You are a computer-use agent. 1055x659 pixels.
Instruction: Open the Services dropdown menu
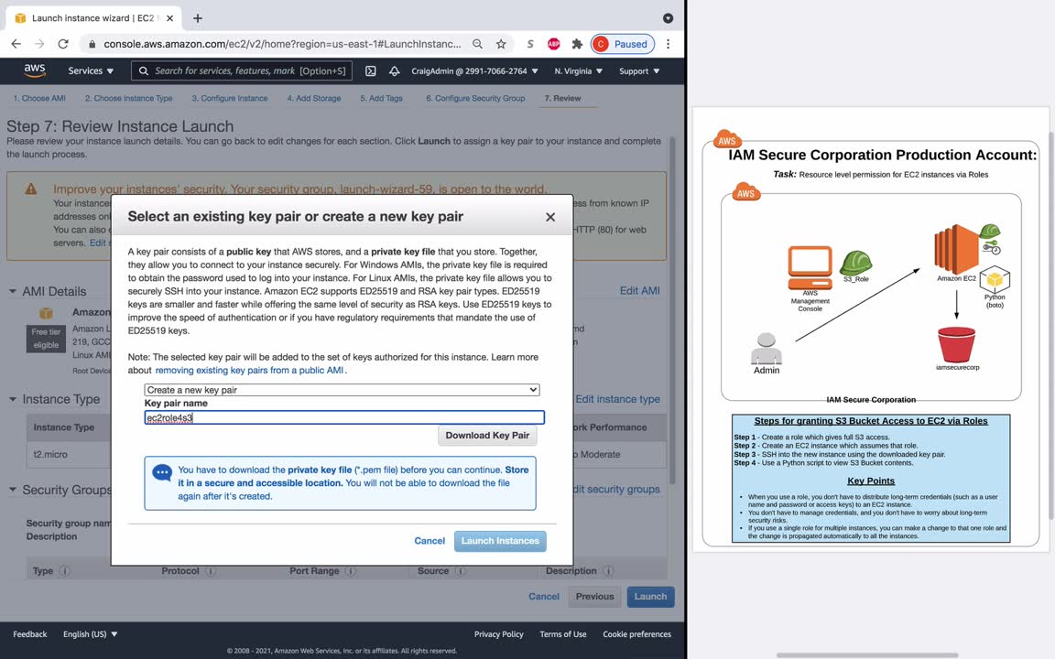coord(91,70)
